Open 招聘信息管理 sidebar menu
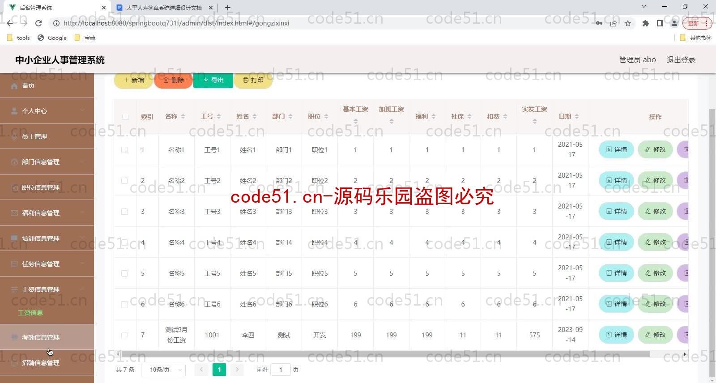This screenshot has width=716, height=383. [47, 363]
